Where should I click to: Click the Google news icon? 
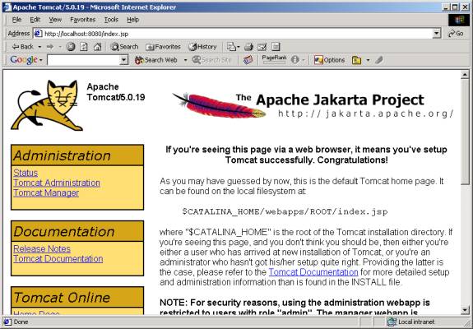248,60
